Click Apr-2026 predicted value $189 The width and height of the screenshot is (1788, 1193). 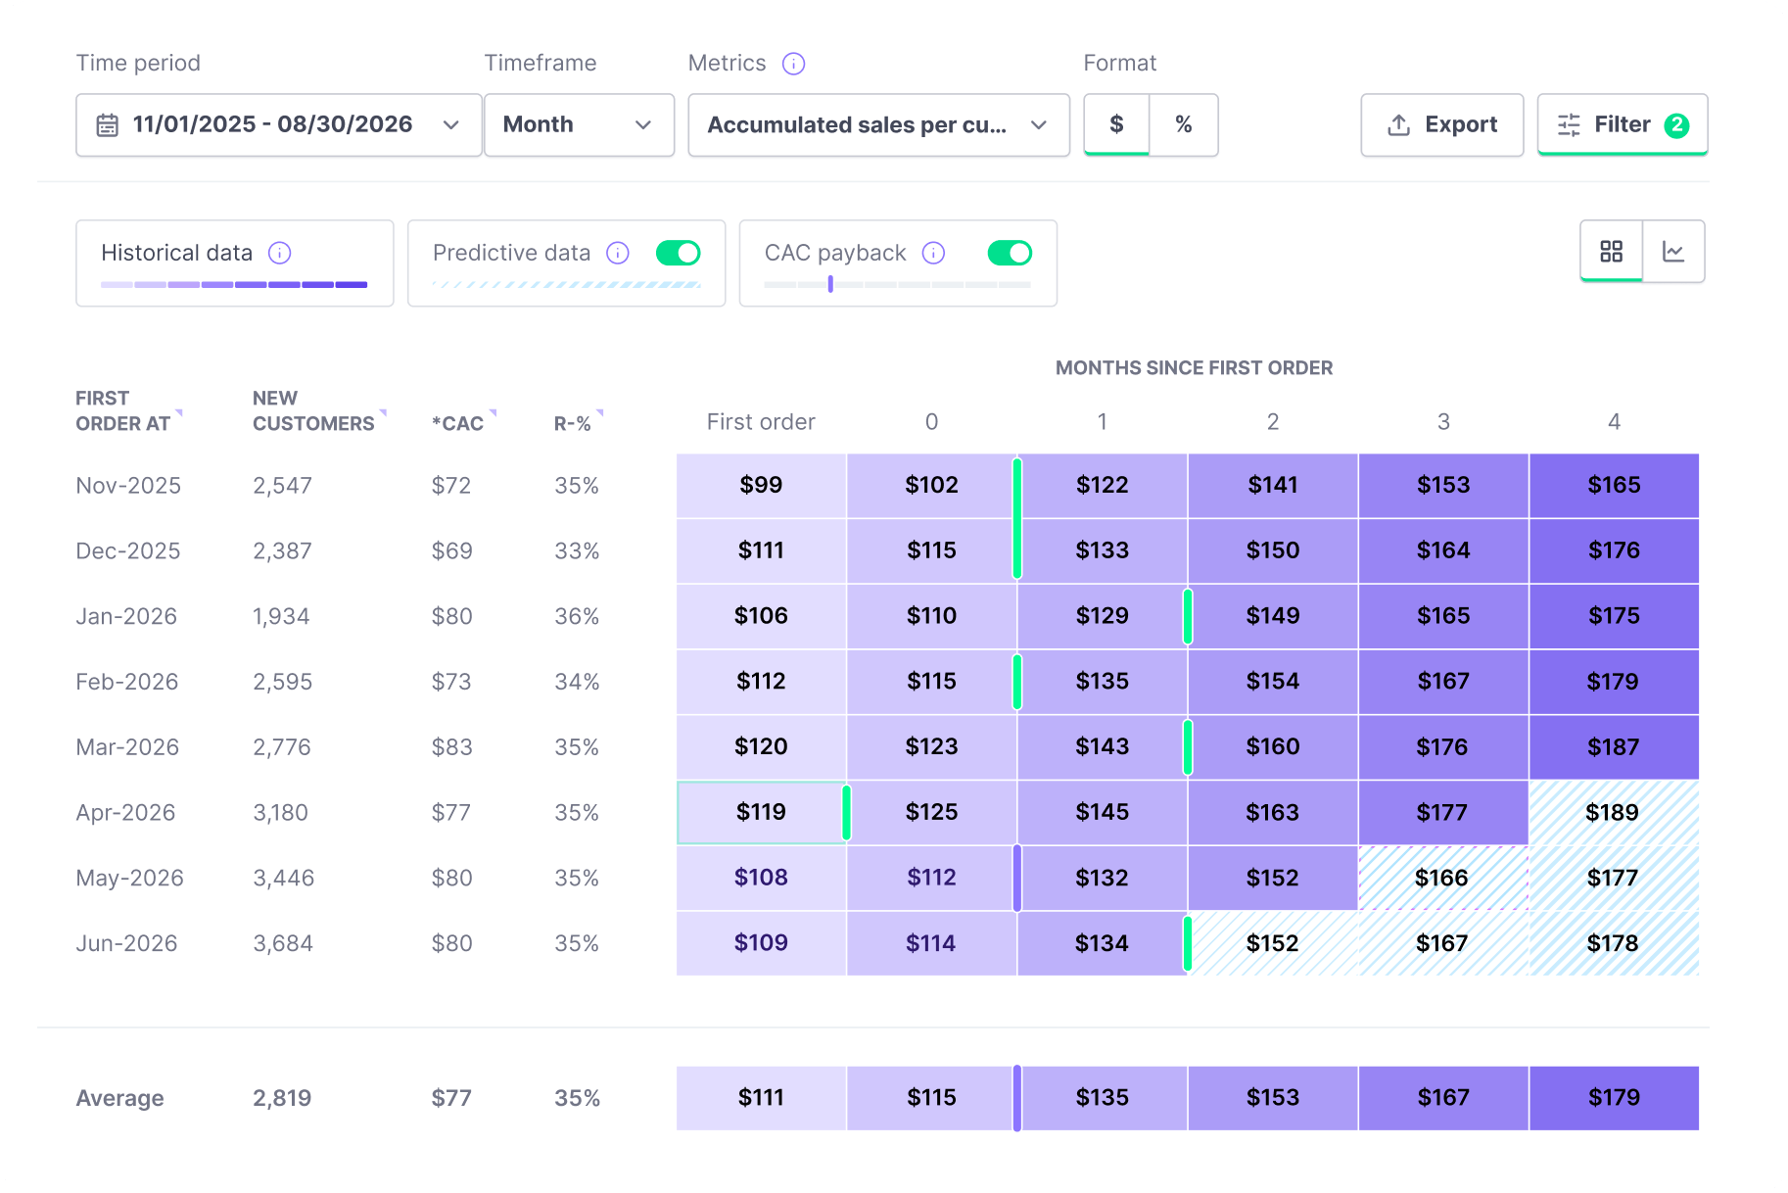click(x=1614, y=812)
